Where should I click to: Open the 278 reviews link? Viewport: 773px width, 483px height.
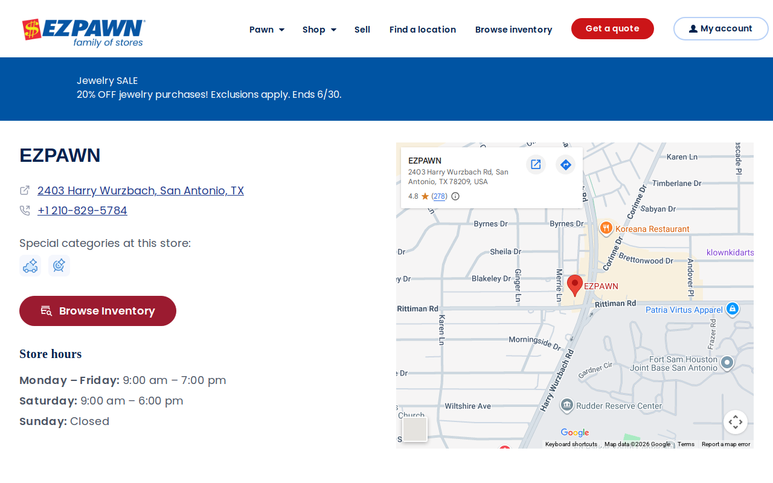pyautogui.click(x=440, y=196)
